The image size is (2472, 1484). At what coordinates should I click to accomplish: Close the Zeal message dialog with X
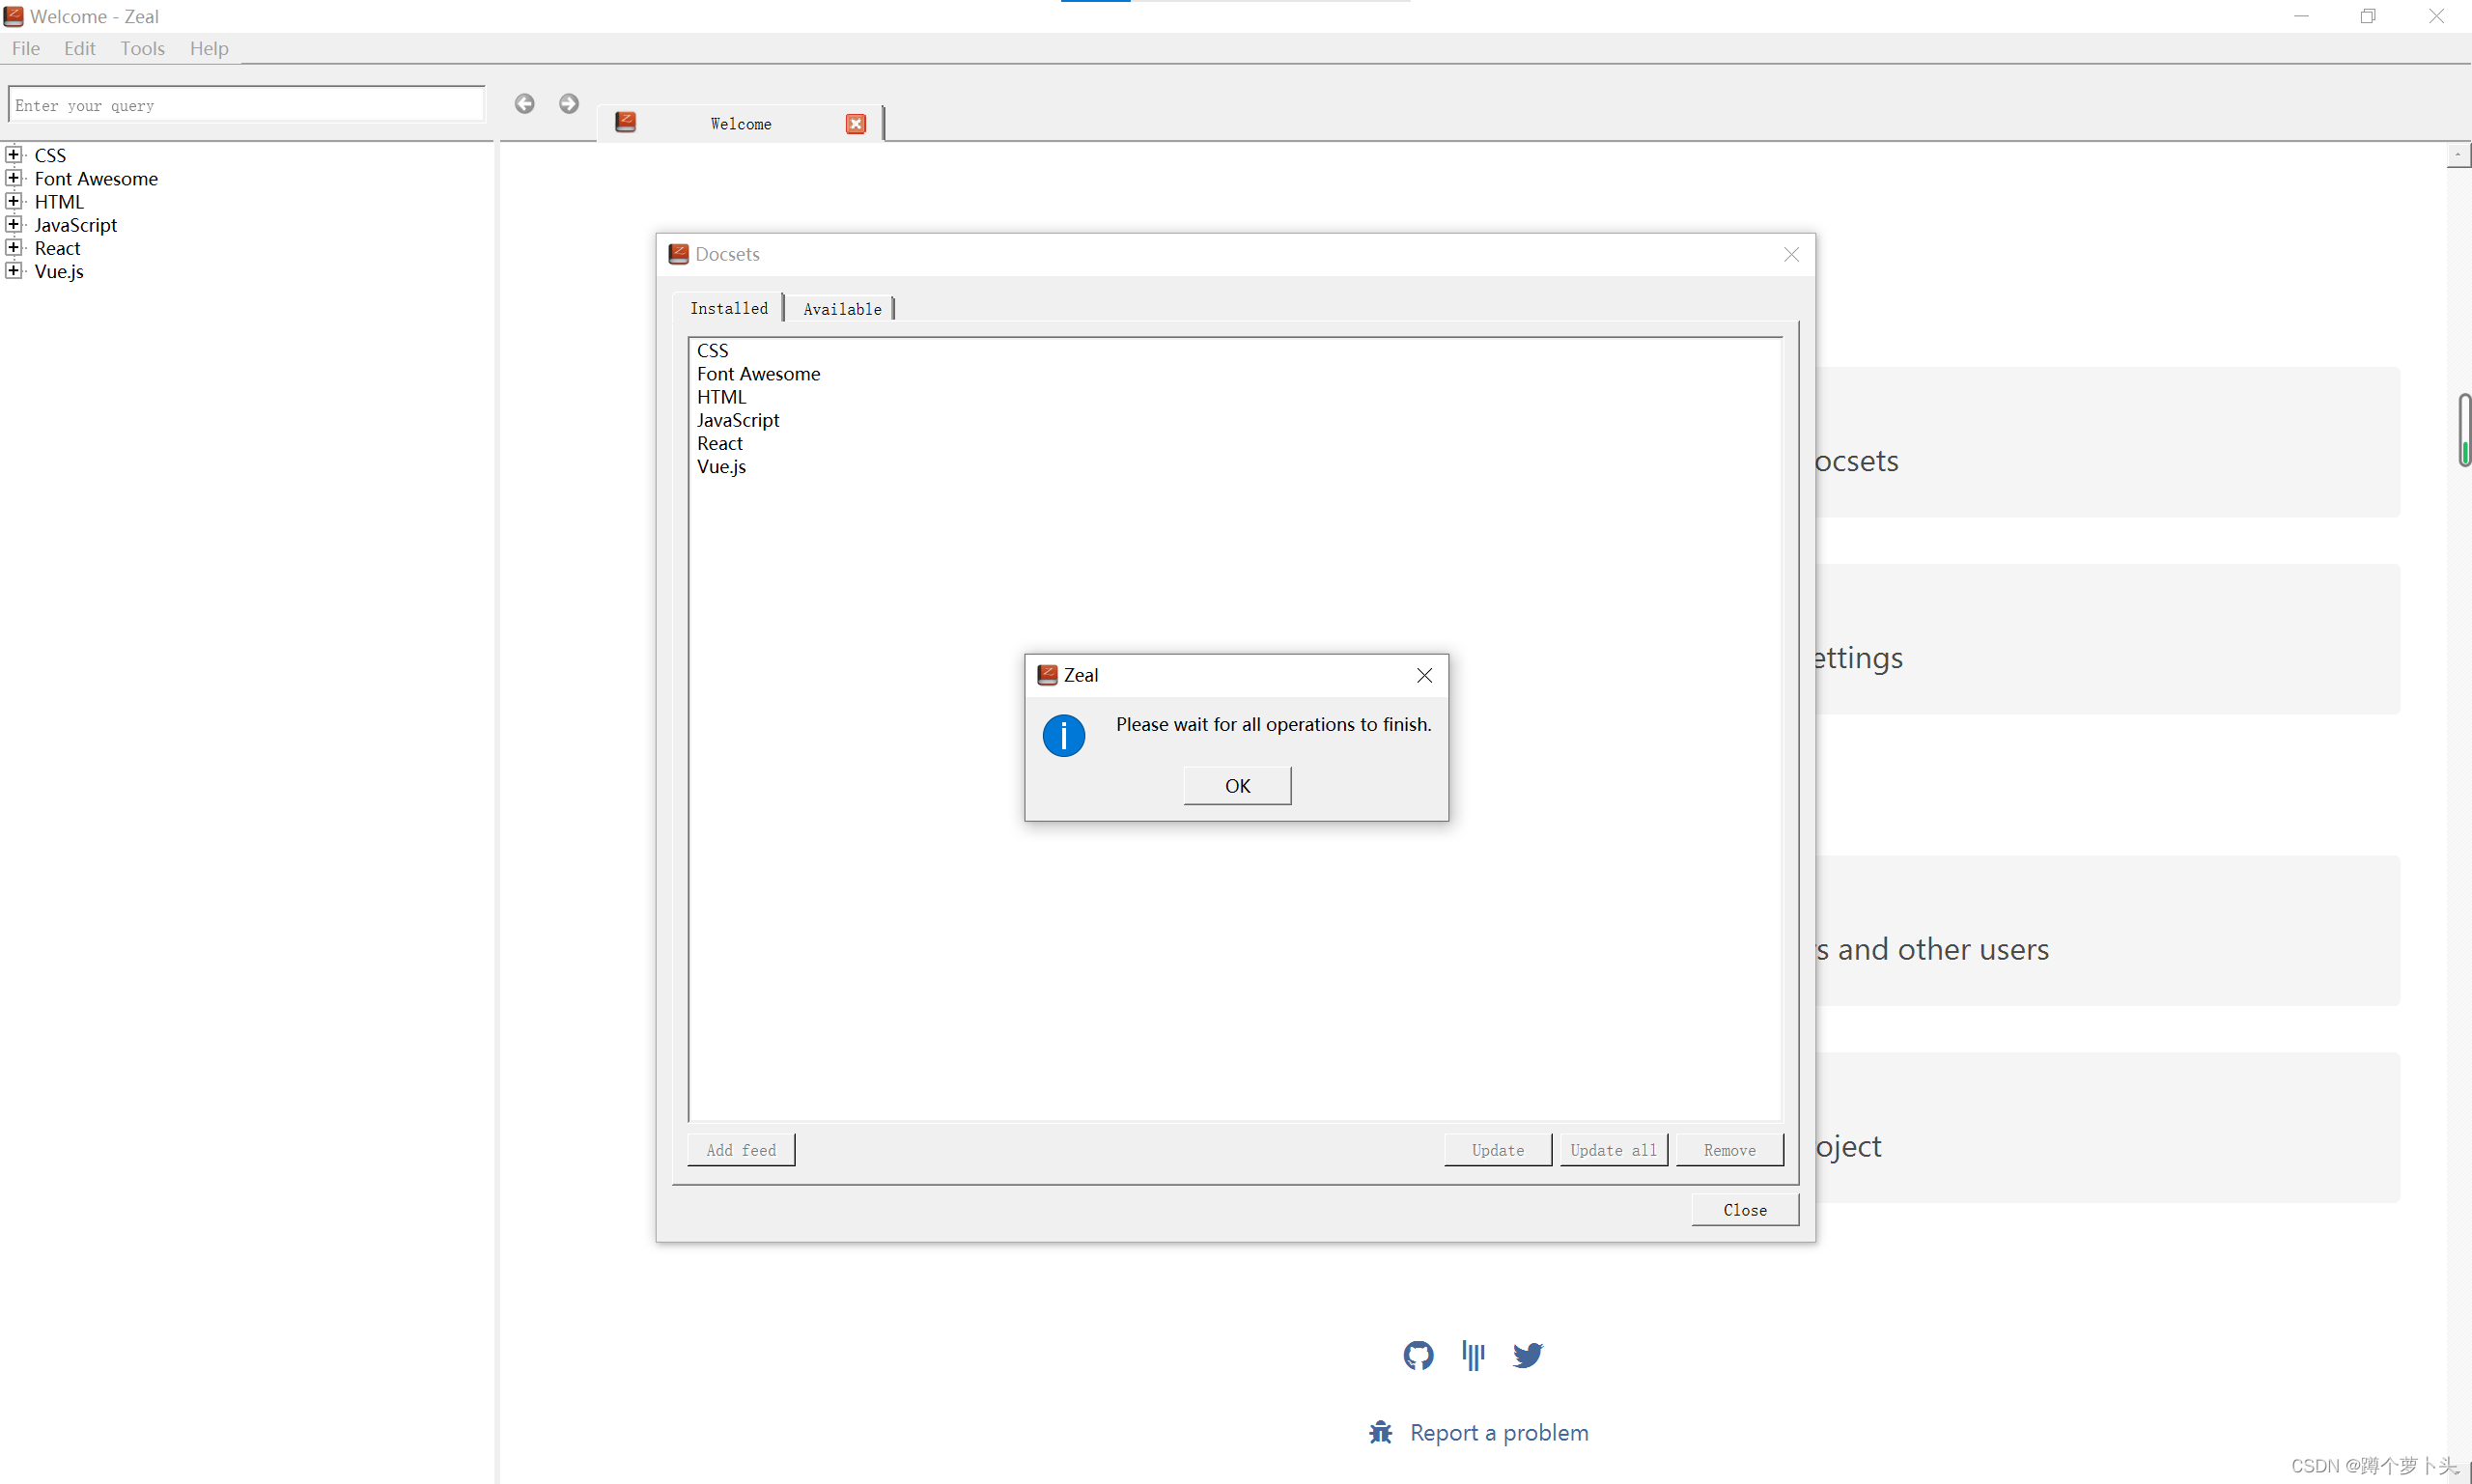point(1425,676)
